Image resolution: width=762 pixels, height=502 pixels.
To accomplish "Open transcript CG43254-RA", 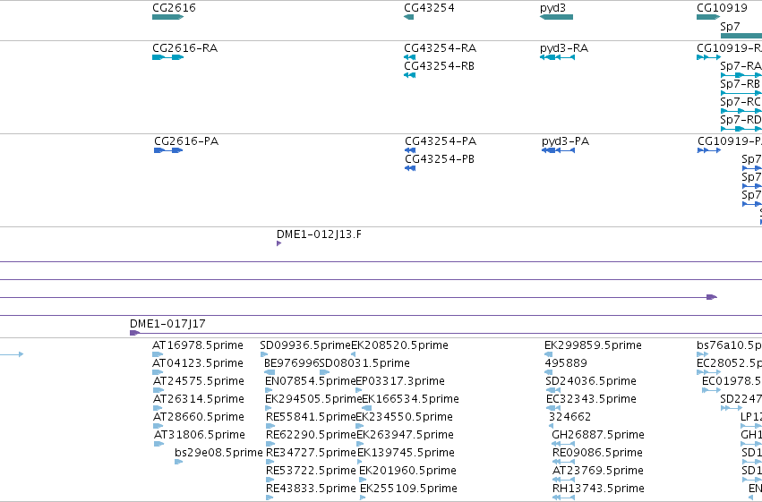I will tap(440, 48).
